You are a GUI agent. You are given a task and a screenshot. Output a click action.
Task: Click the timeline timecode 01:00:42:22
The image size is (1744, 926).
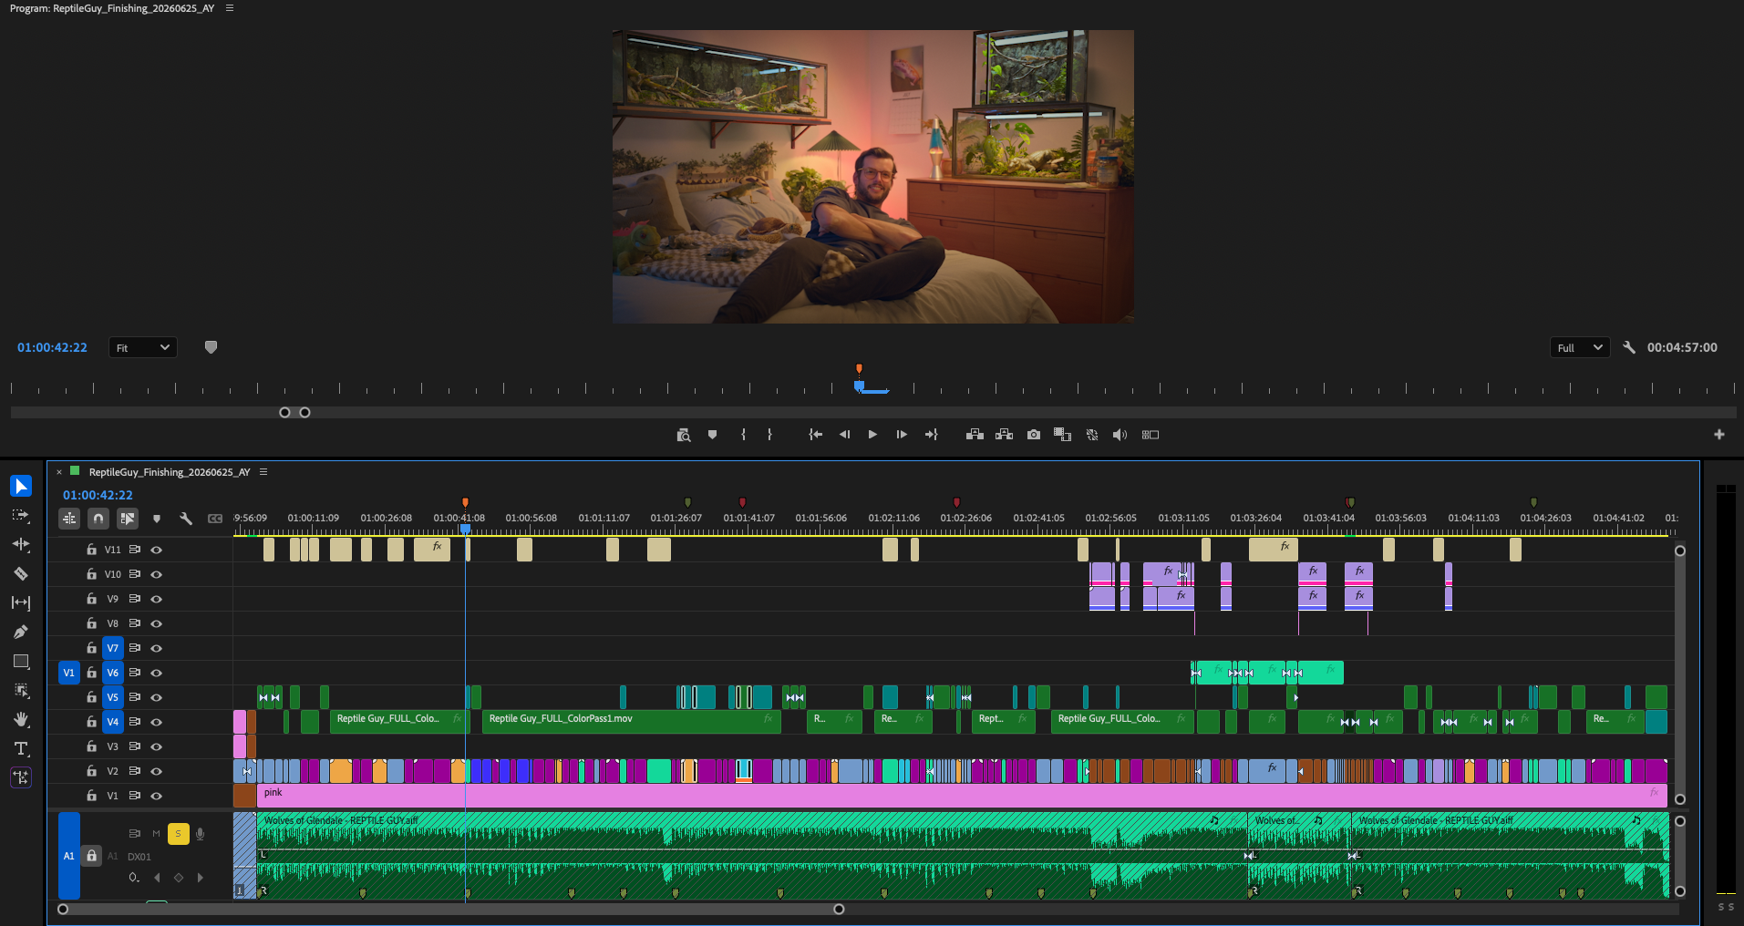coord(98,495)
